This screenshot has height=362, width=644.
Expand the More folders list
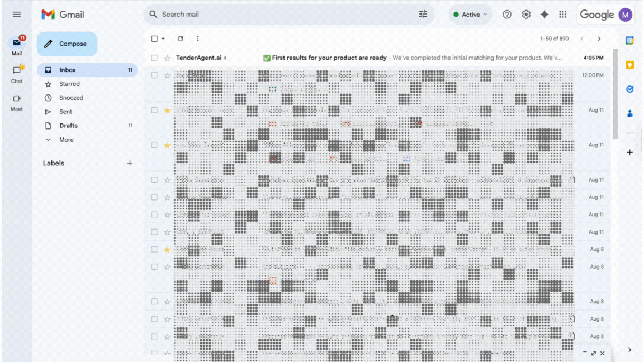point(66,140)
